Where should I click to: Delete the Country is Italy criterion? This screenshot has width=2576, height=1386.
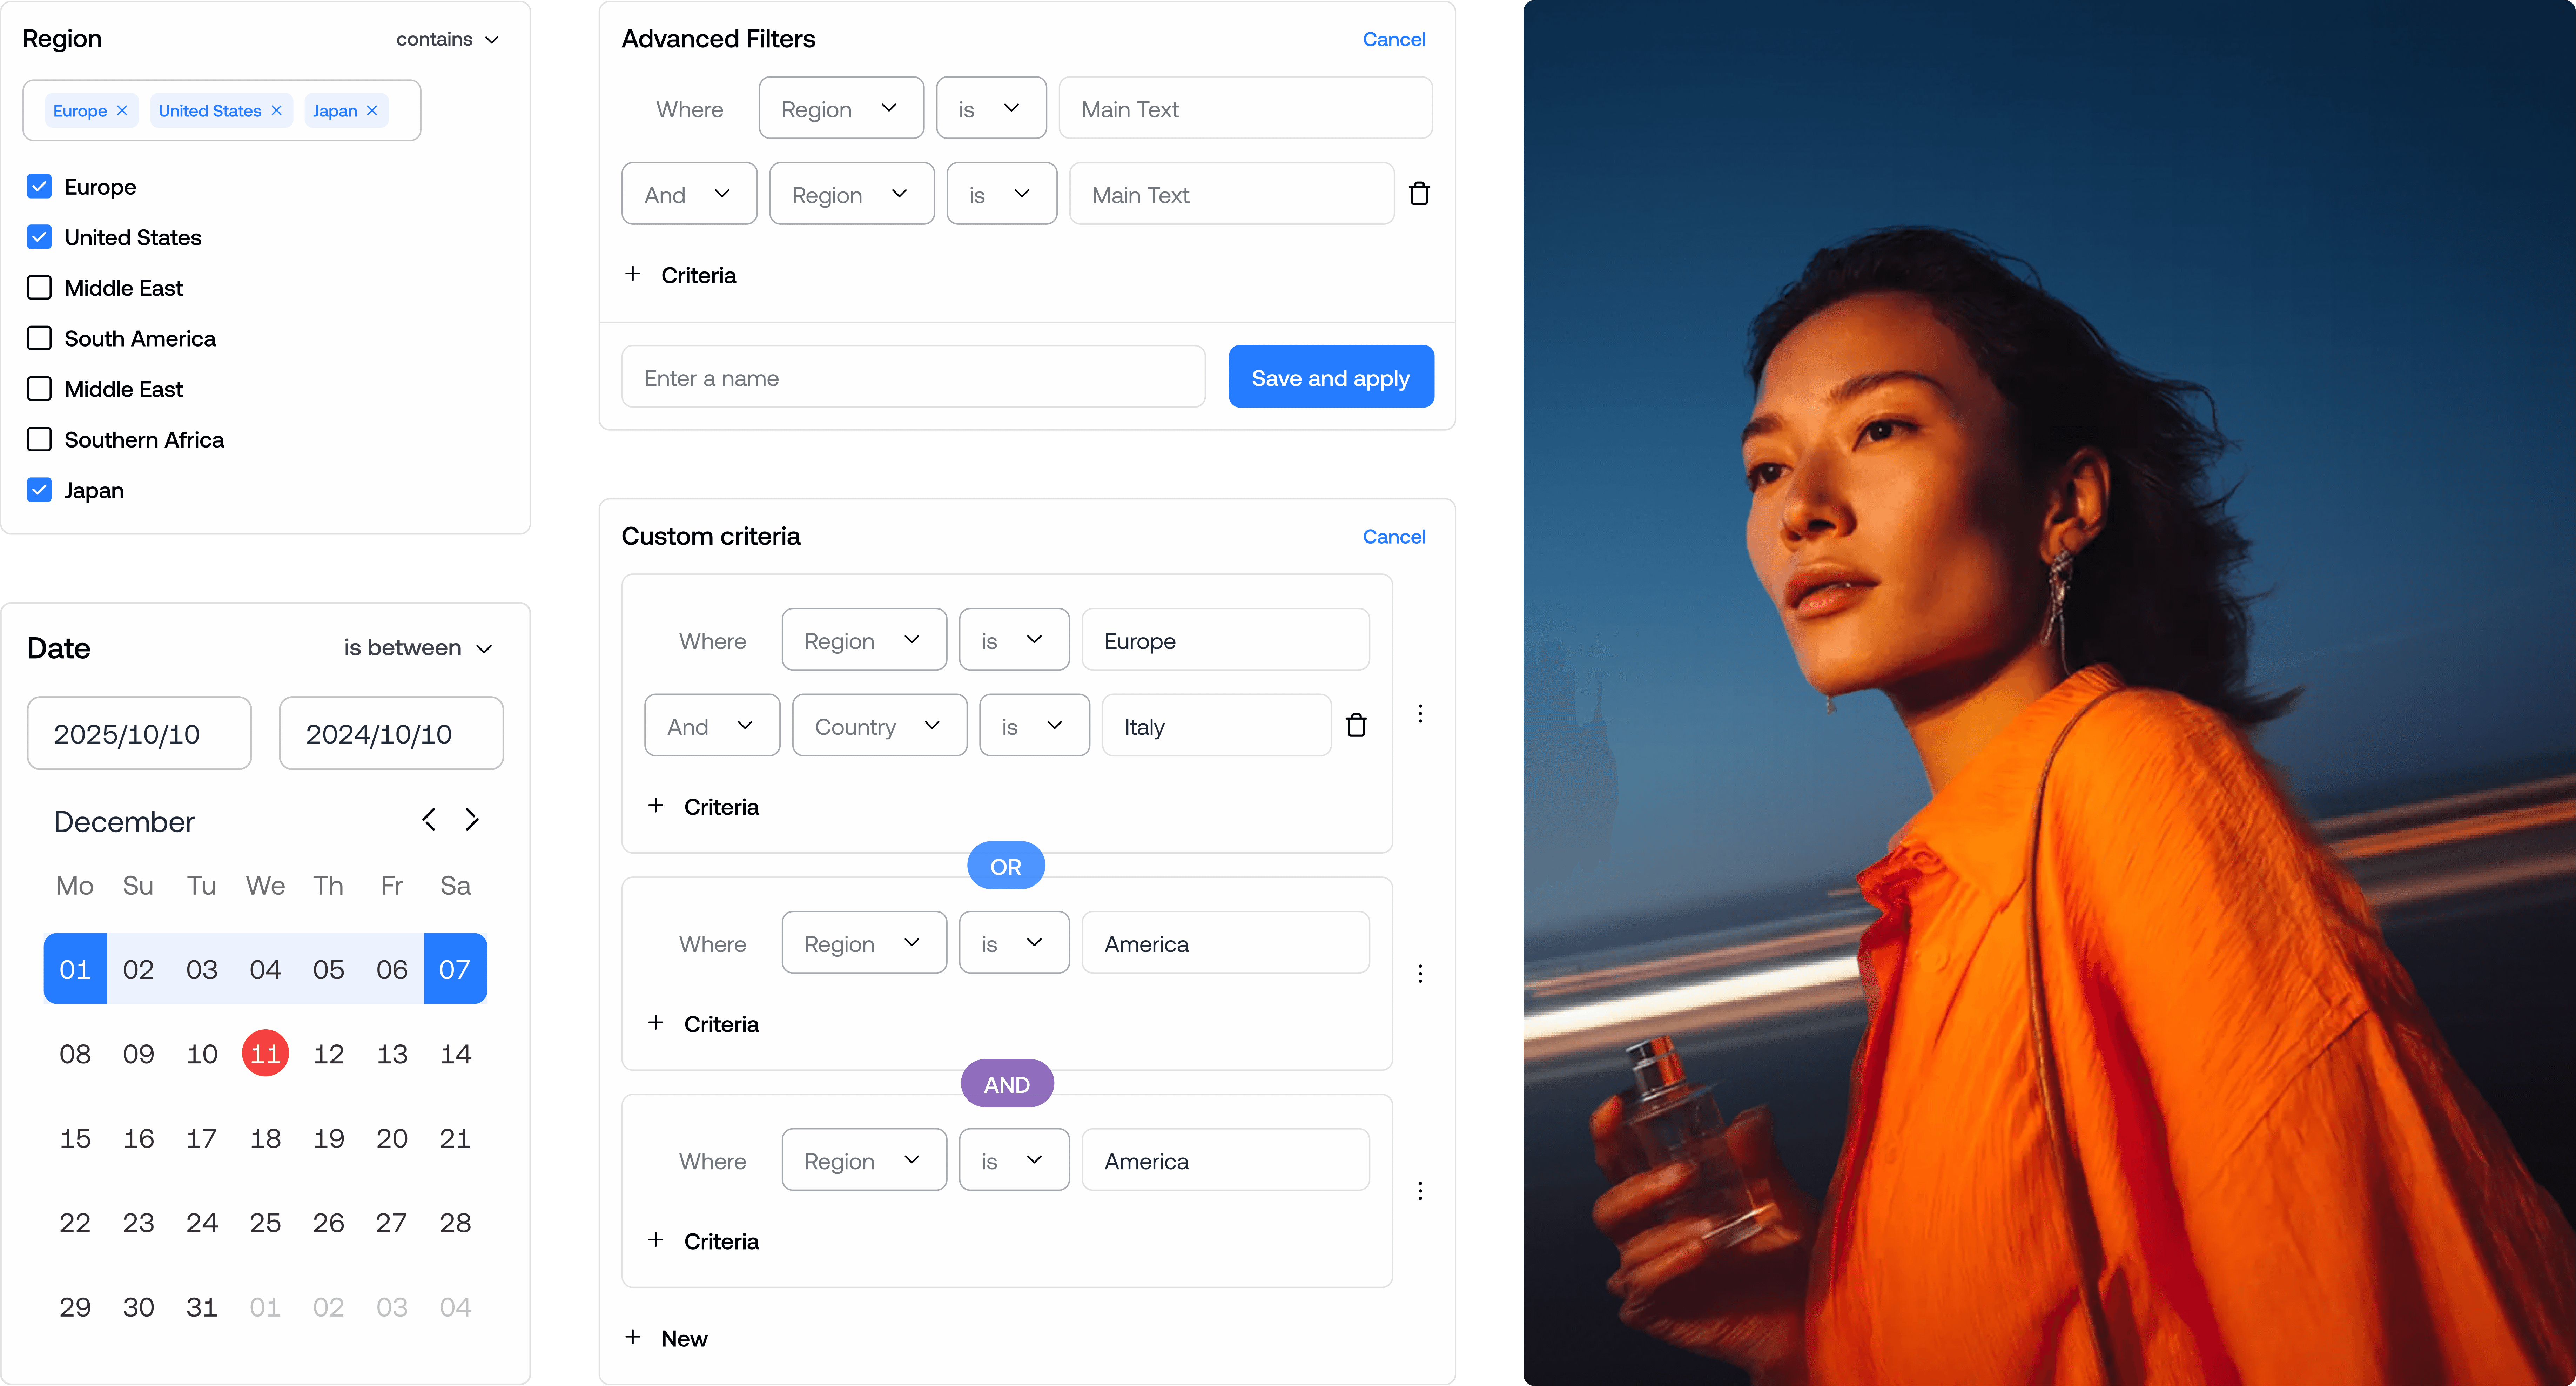click(x=1356, y=725)
